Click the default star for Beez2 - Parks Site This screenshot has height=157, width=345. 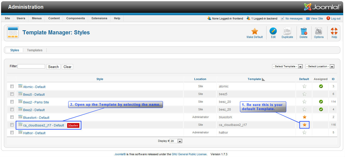point(304,102)
